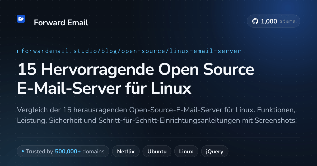Open the forwardemail.studio blog URL link
The width and height of the screenshot is (317, 166).
point(131,51)
